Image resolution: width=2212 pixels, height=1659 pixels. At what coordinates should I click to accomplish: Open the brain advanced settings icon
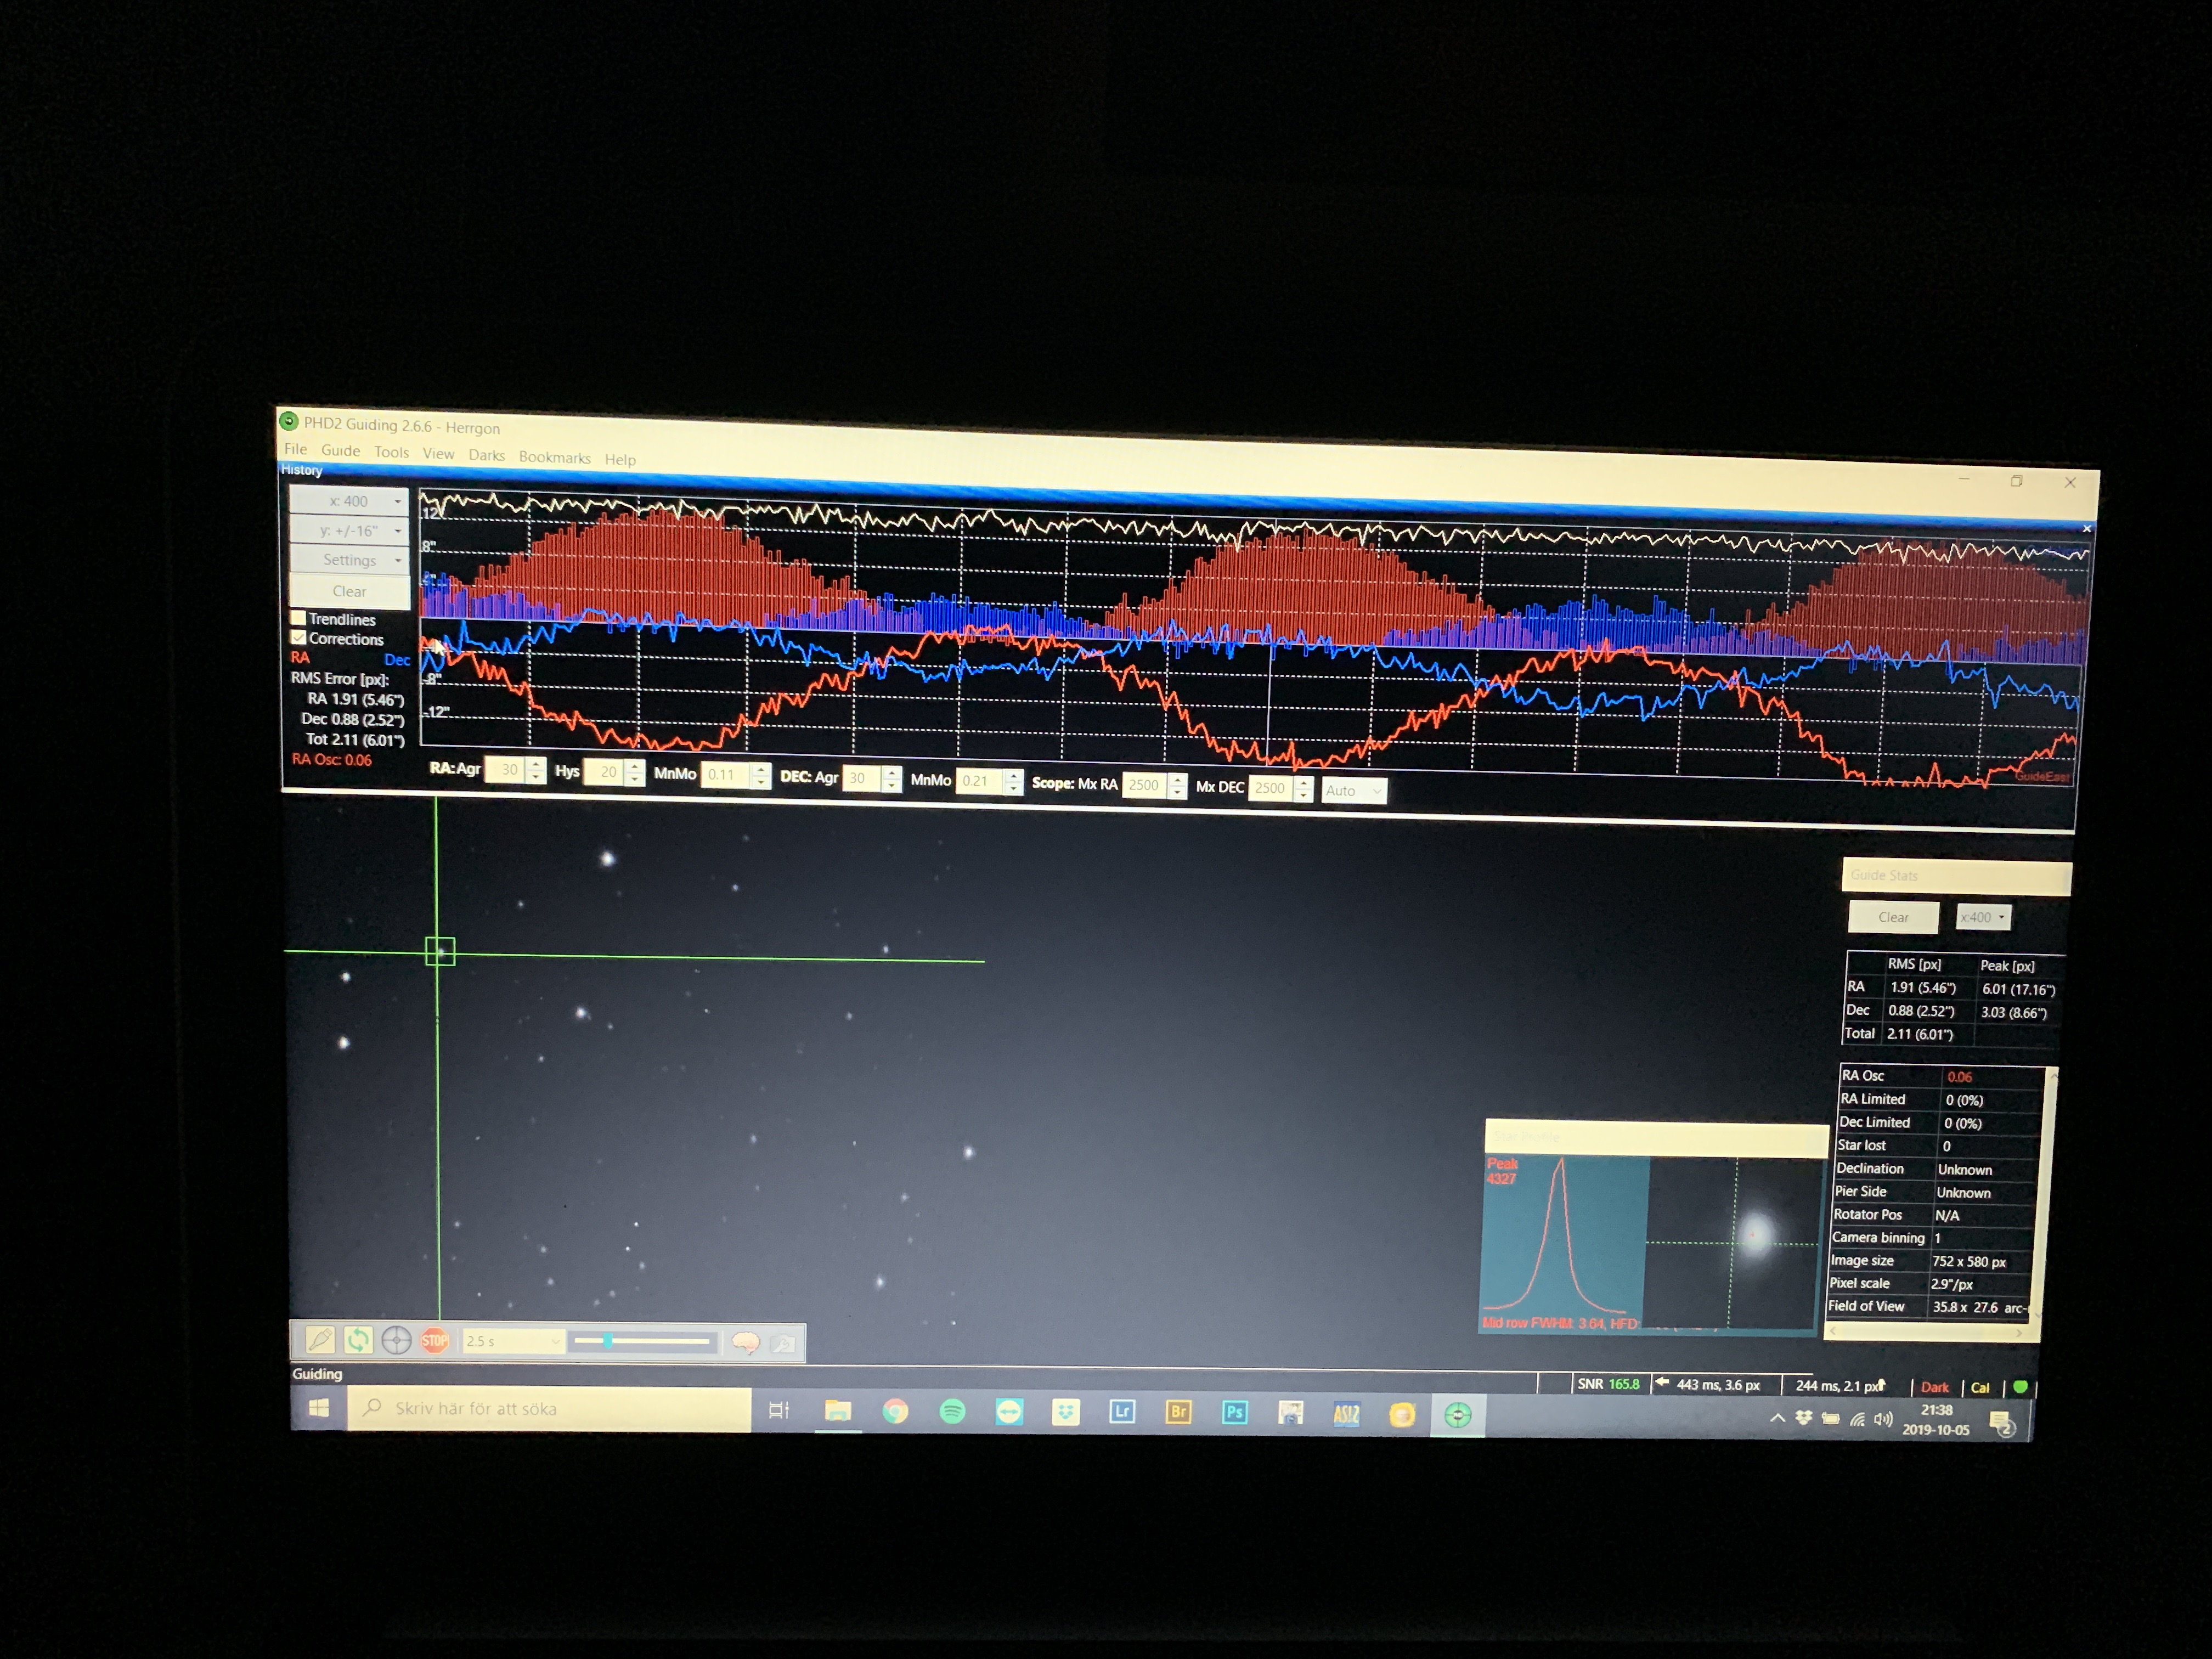pos(746,1342)
